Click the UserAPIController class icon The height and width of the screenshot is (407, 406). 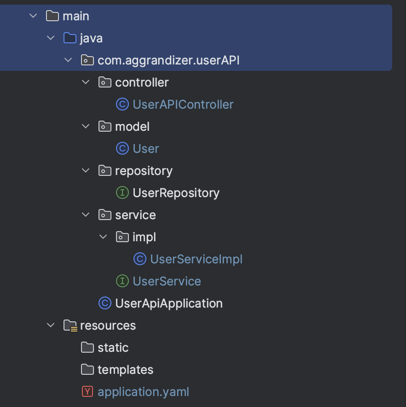click(122, 105)
